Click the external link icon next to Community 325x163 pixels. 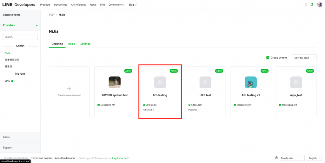tap(123, 5)
